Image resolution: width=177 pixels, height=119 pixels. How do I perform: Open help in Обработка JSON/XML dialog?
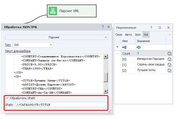coord(103,27)
